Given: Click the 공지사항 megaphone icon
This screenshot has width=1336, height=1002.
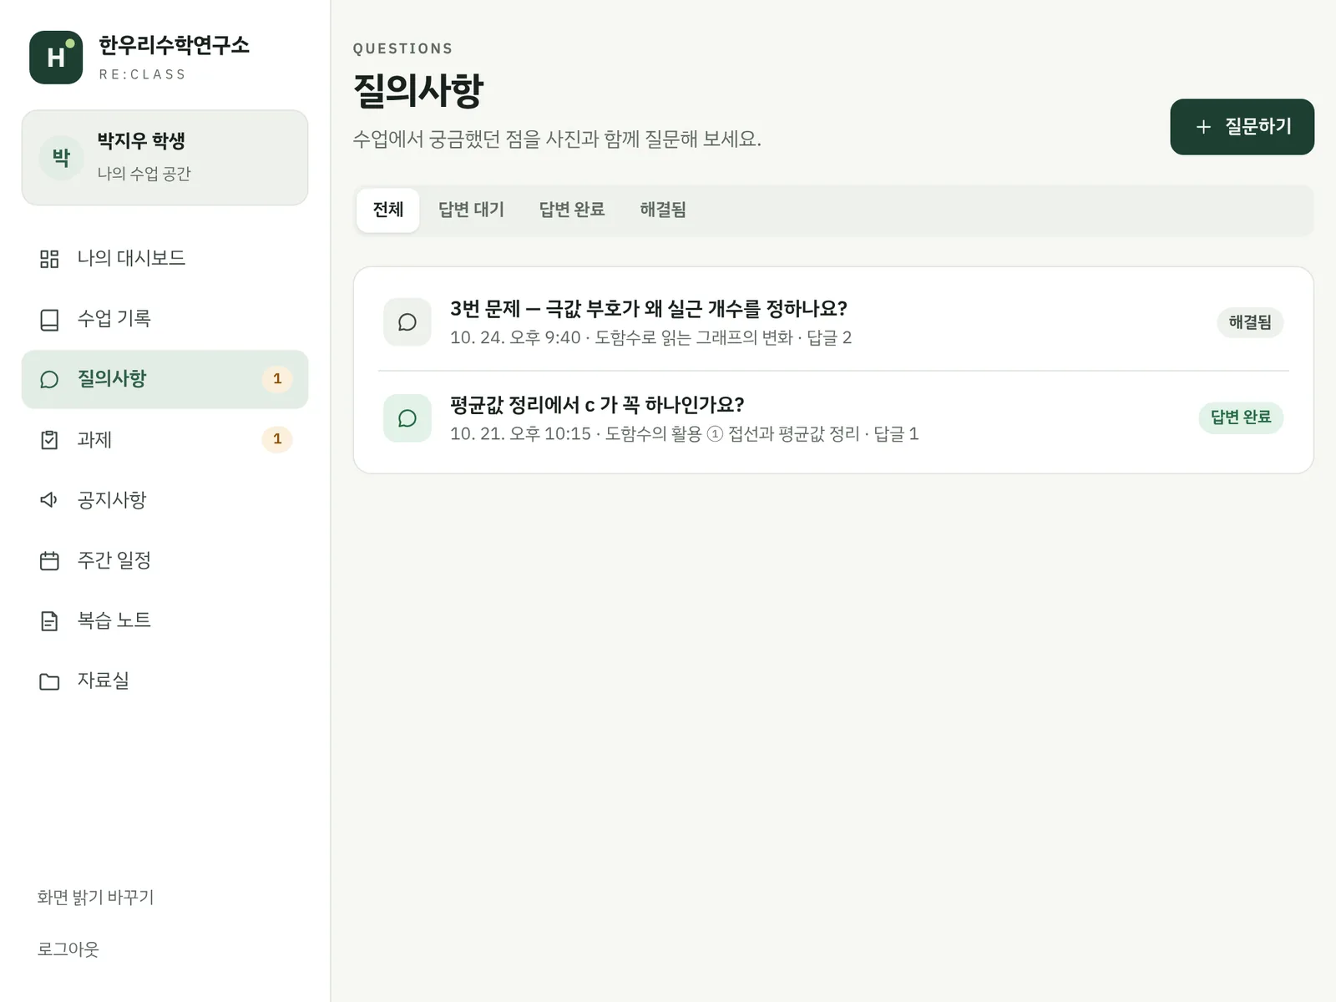Looking at the screenshot, I should coord(49,500).
